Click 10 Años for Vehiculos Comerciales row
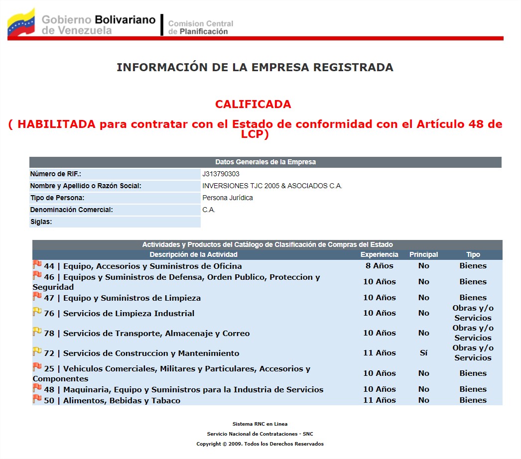 coord(380,373)
